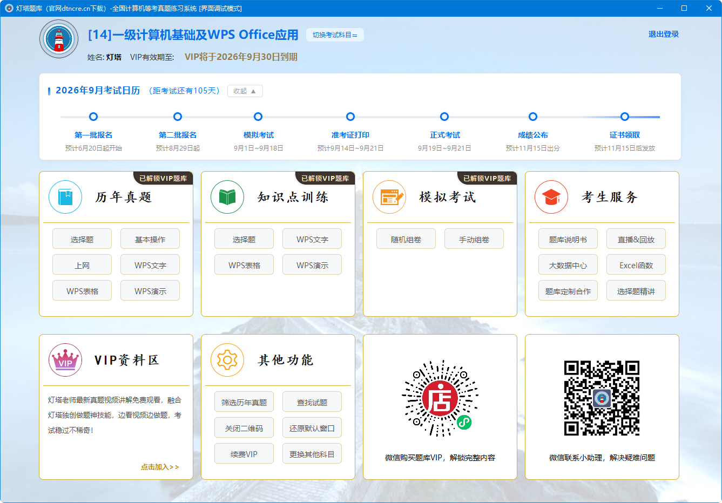The image size is (722, 503).
Task: Click the 正式考试 timeline marker
Action: click(444, 117)
